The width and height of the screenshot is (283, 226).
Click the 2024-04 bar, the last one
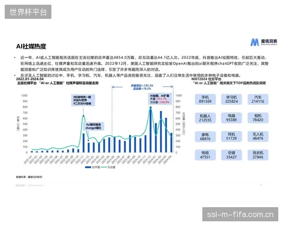click(x=171, y=143)
